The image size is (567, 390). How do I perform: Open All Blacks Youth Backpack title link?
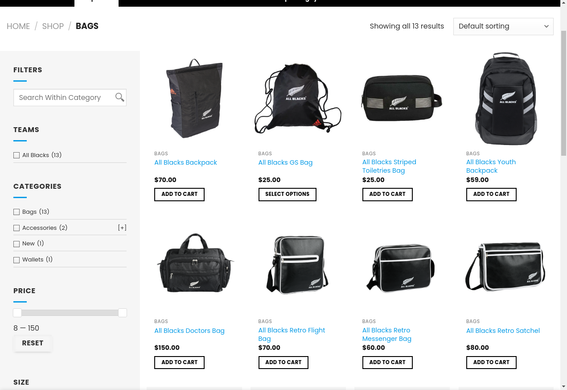491,166
